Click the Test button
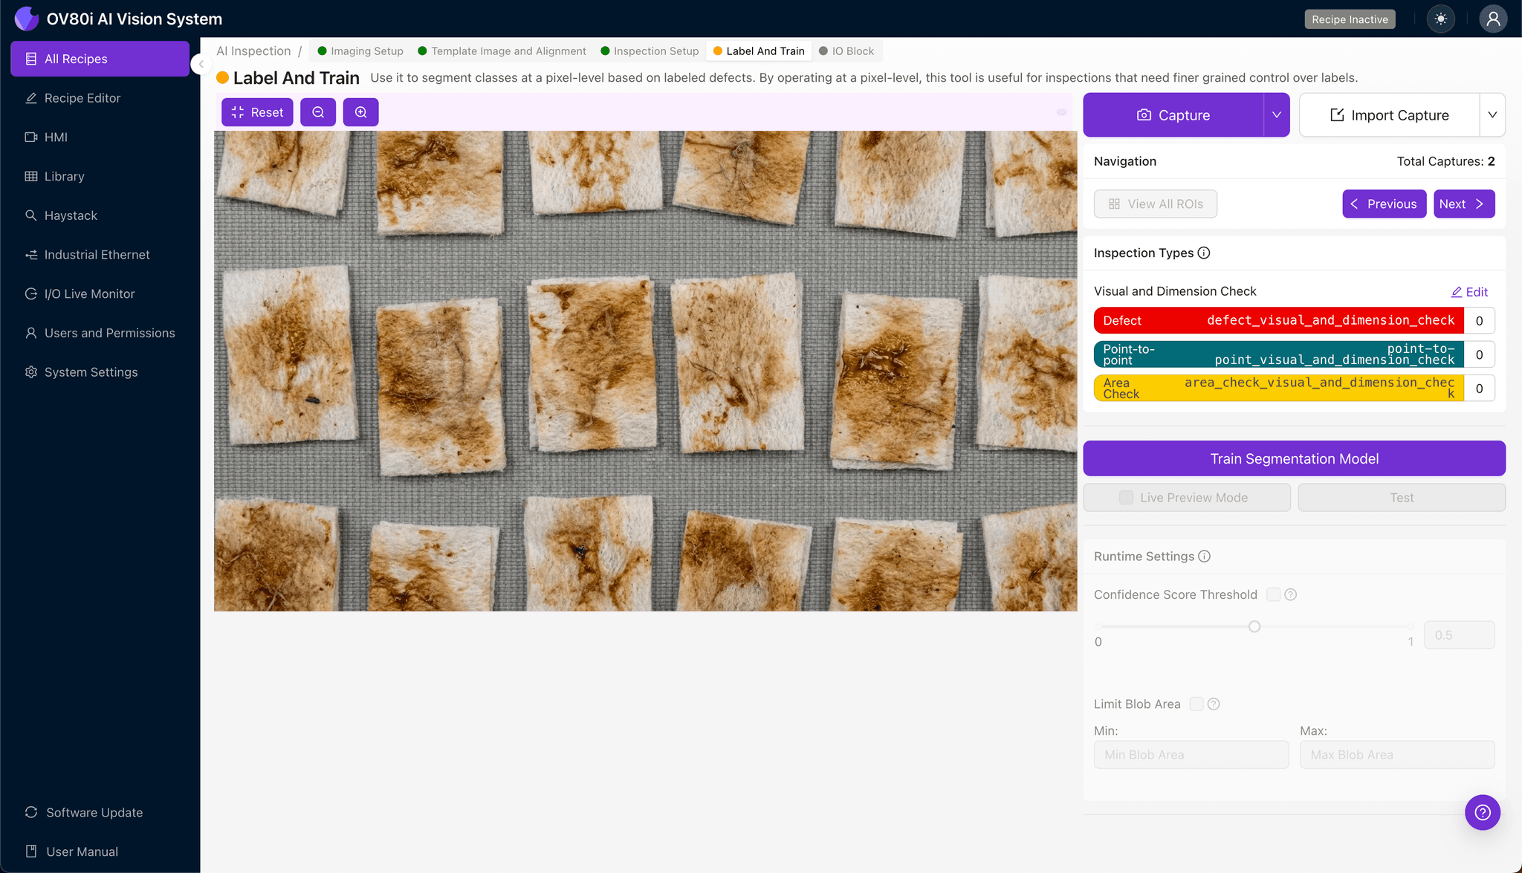 (1402, 498)
